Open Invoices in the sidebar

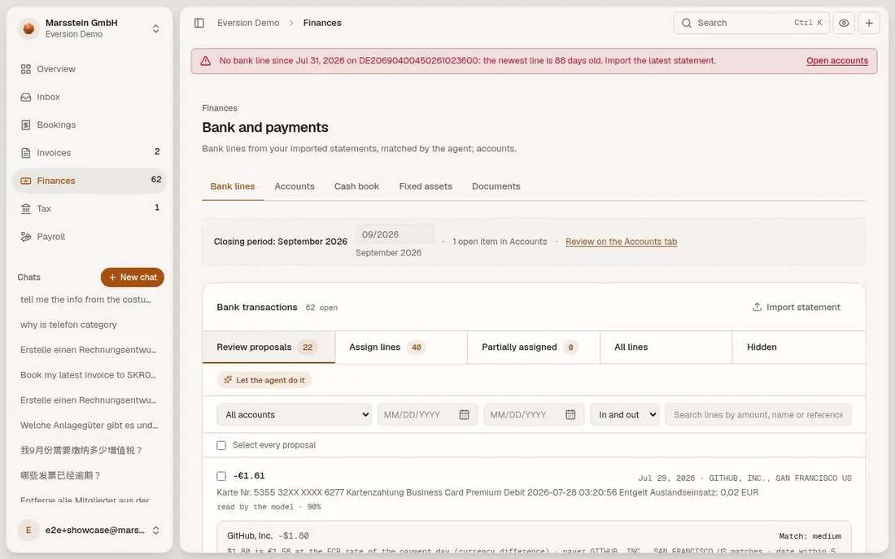coord(89,152)
